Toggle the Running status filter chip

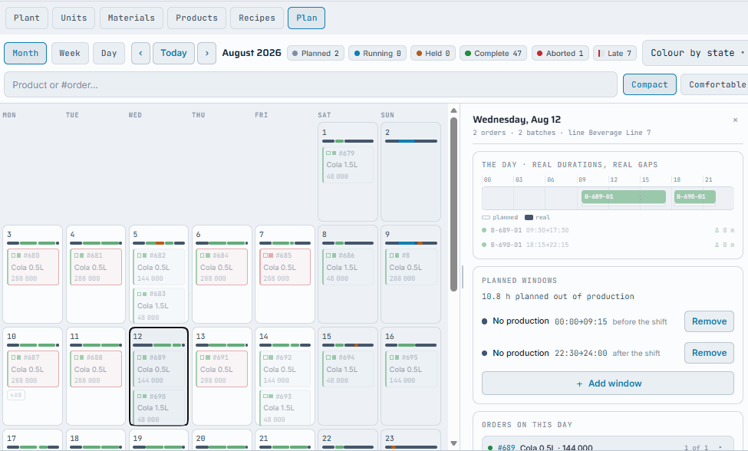pyautogui.click(x=377, y=54)
